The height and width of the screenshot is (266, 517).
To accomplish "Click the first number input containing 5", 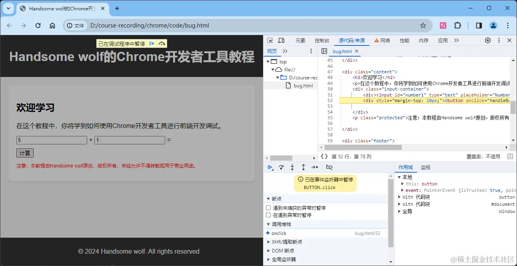I will 52,140.
